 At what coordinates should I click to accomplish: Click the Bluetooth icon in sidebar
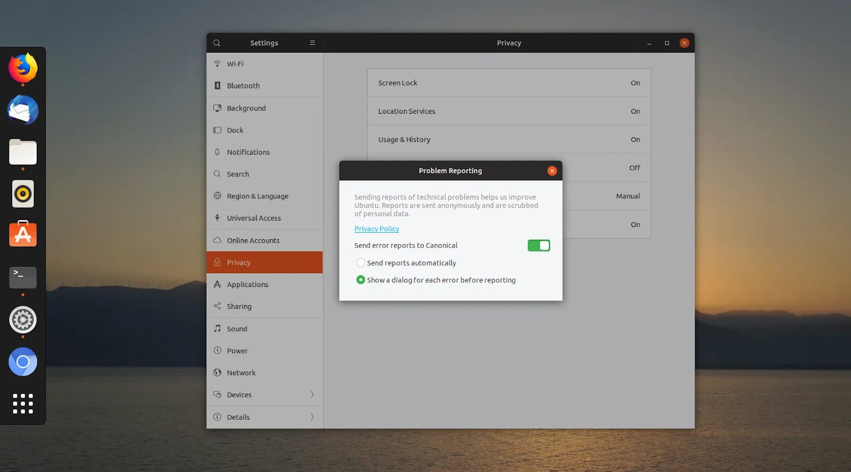(217, 86)
